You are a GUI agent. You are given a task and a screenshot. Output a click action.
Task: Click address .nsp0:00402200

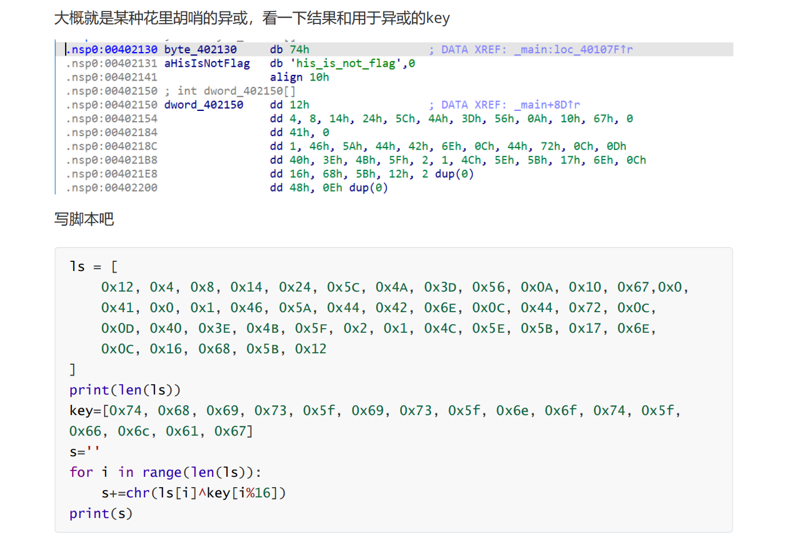[112, 188]
